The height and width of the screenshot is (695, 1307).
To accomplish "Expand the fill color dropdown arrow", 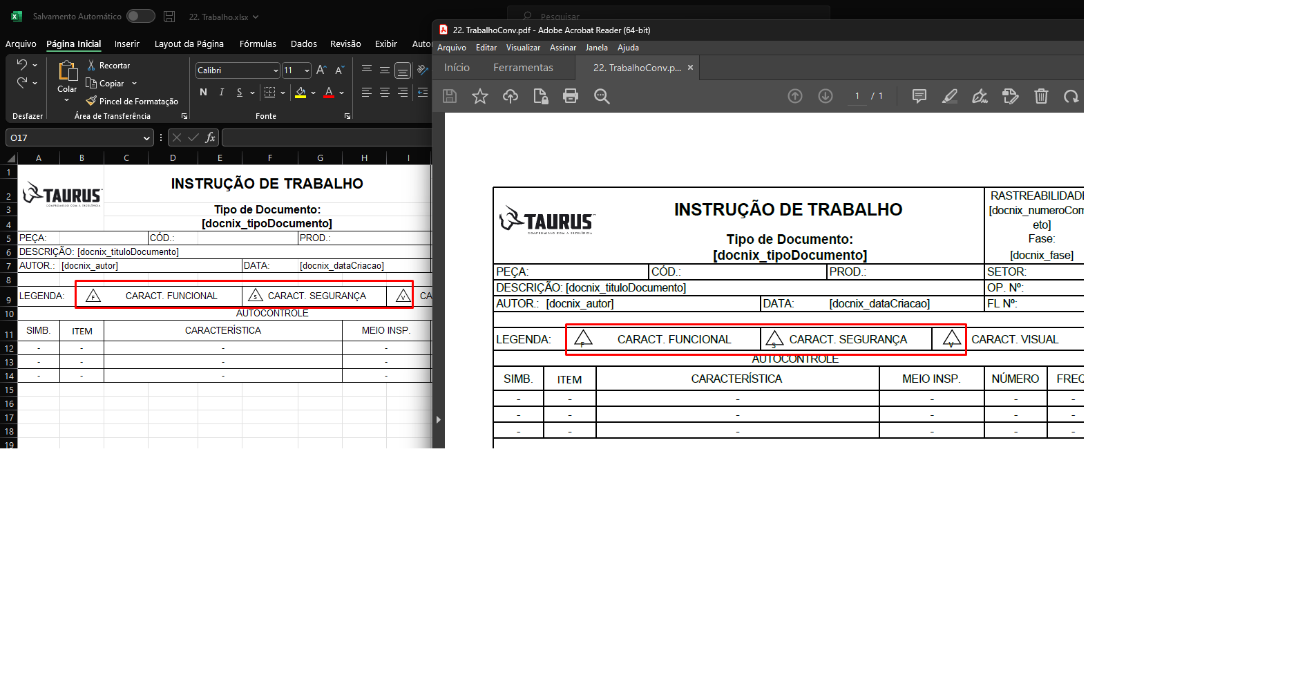I will [313, 92].
